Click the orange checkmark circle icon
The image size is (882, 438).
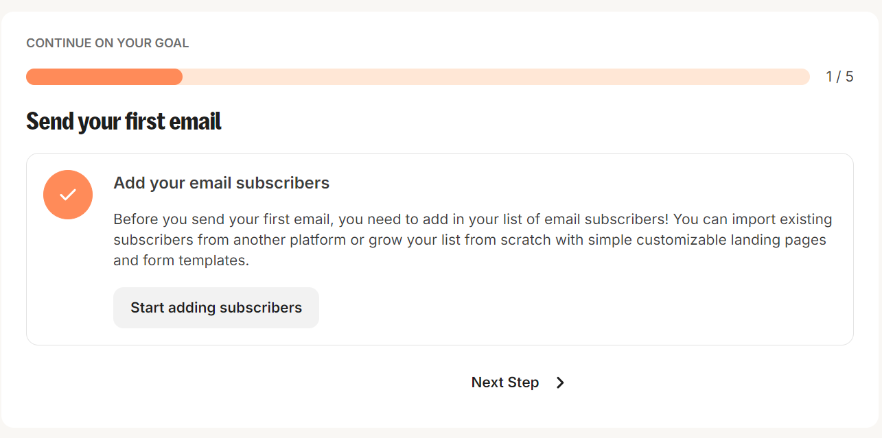(x=68, y=195)
